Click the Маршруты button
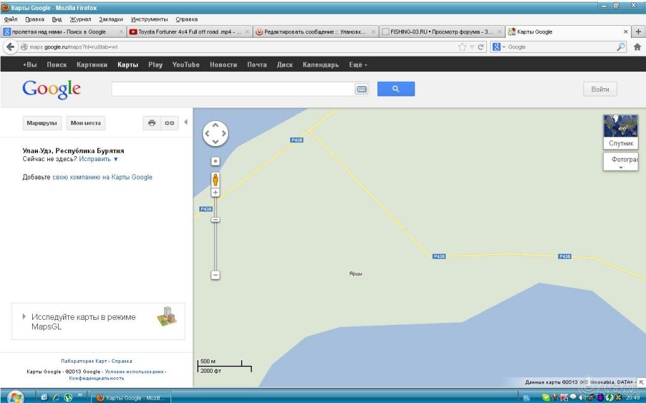 click(x=42, y=123)
